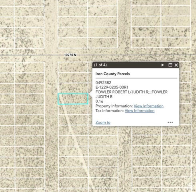Viewport: 196px width, 192px height.
Task: Click parcel number 0492382 text
Action: coord(103,83)
